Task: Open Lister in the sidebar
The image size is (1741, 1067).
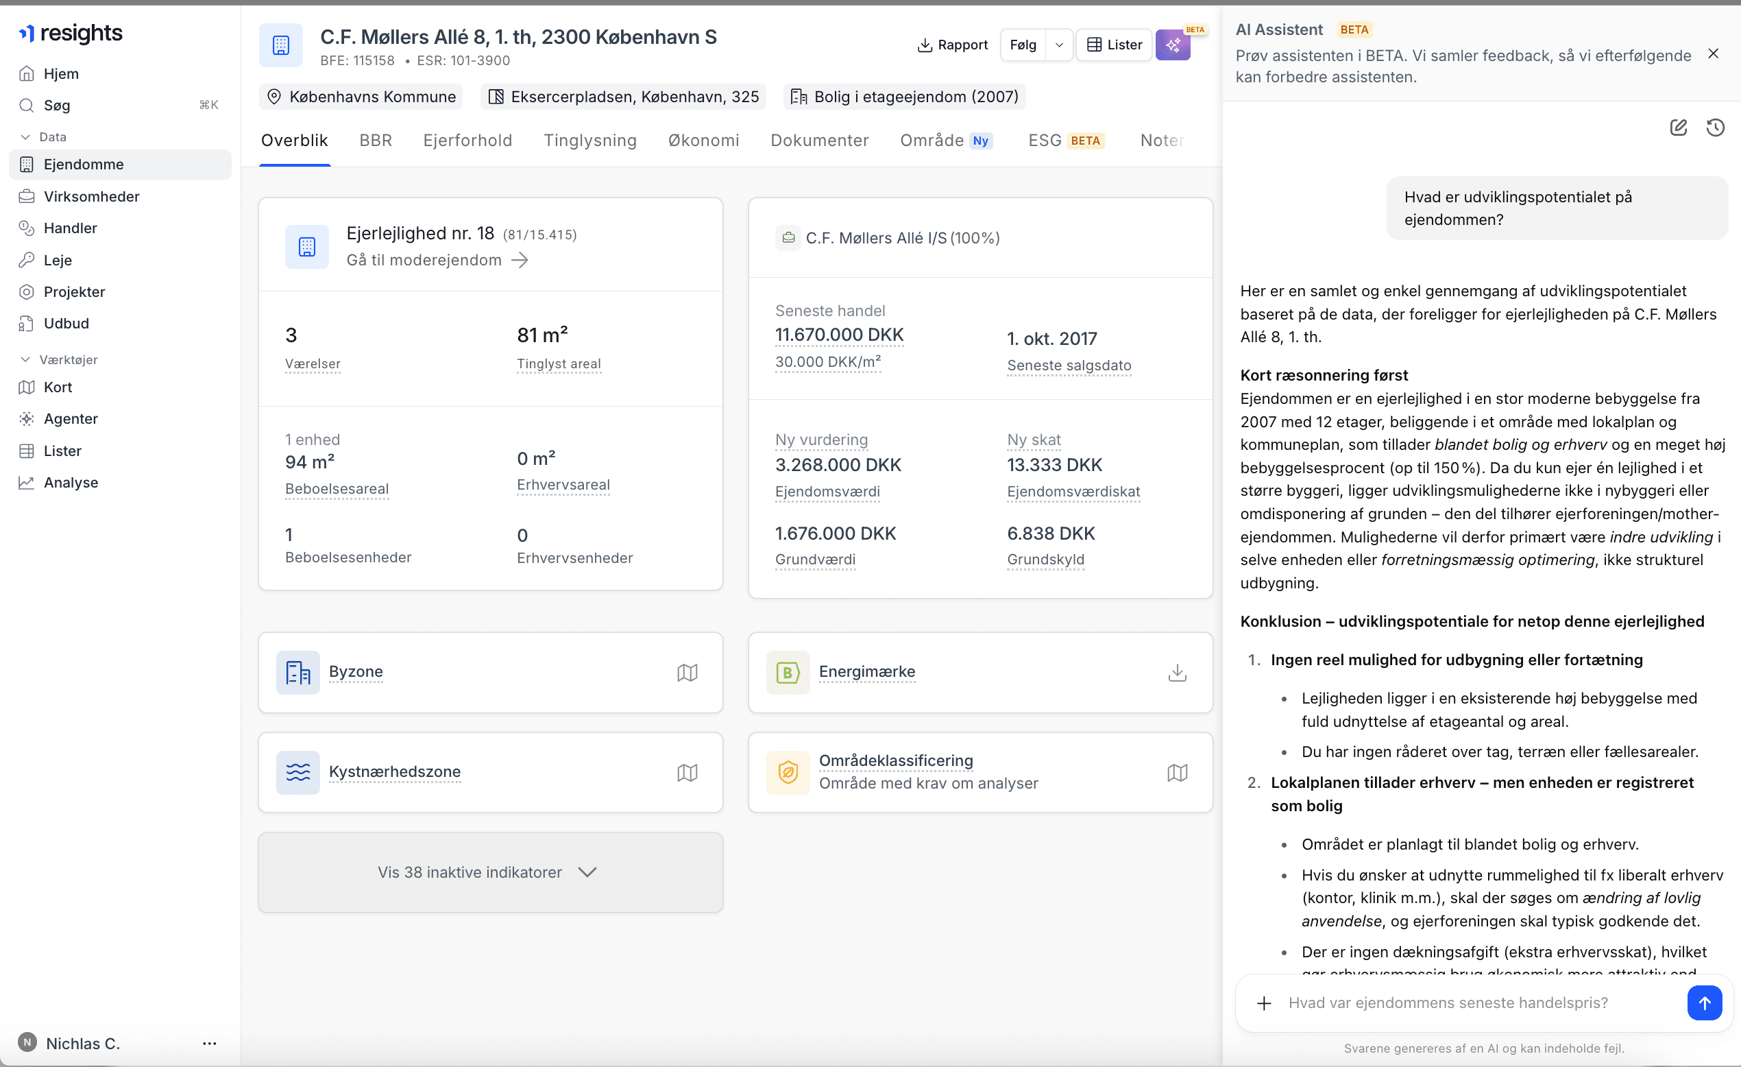Action: tap(120, 451)
